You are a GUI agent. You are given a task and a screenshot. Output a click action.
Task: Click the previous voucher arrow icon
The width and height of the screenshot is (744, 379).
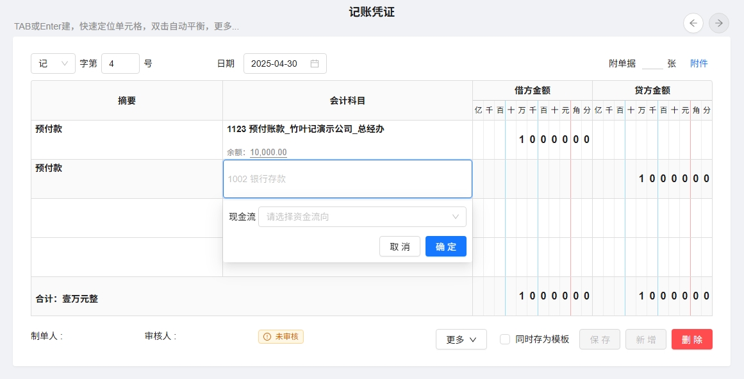pos(693,23)
